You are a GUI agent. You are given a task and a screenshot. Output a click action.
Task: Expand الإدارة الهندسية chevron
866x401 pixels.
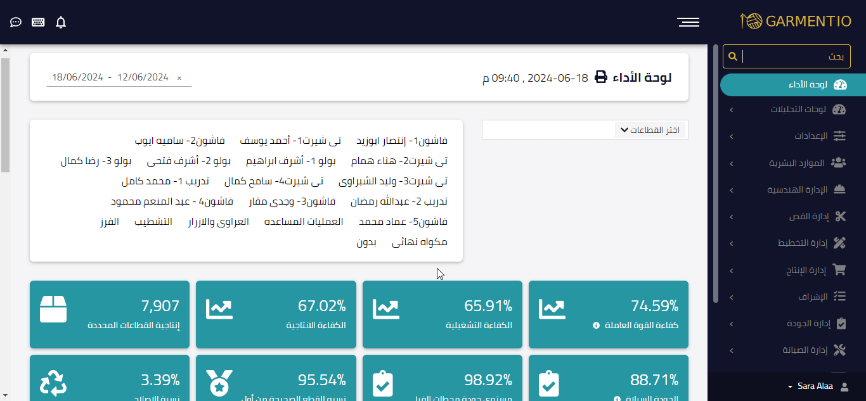pos(731,190)
